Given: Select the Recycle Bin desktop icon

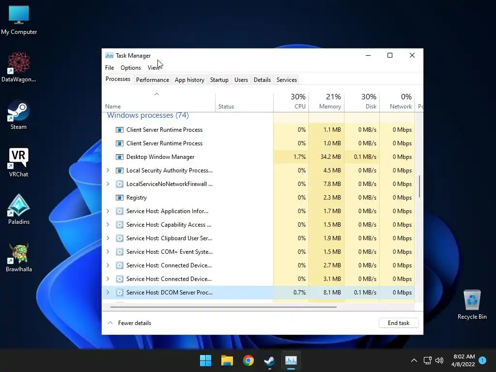Looking at the screenshot, I should tap(472, 305).
